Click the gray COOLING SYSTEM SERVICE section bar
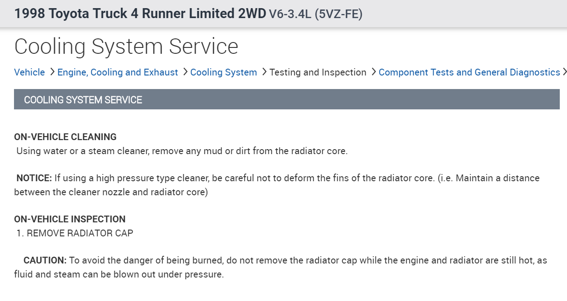This screenshot has width=567, height=301. click(287, 99)
